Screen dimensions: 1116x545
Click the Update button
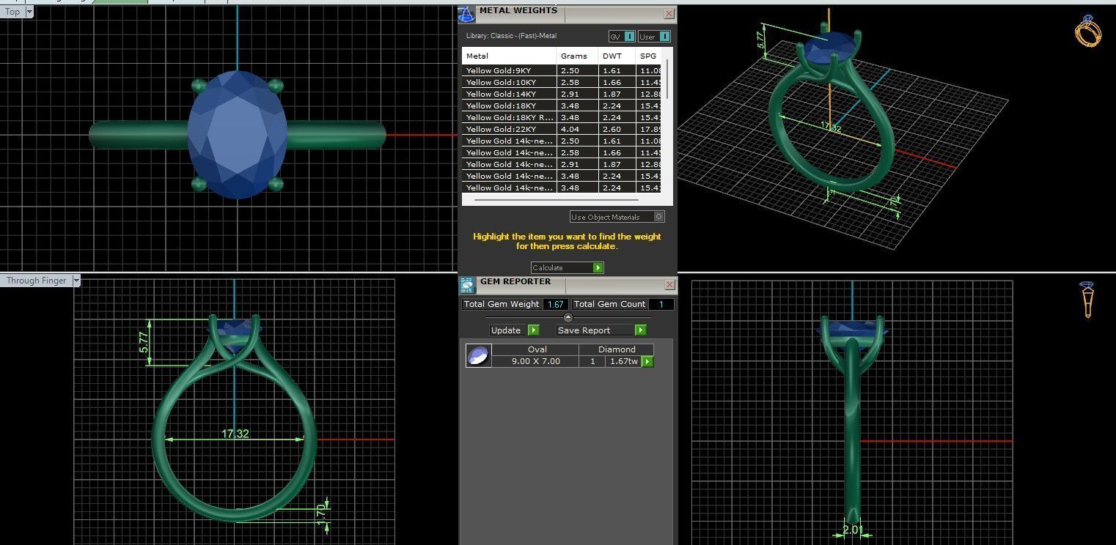[514, 330]
